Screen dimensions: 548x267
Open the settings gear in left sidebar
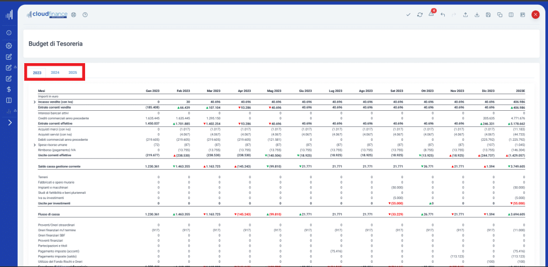click(x=9, y=45)
